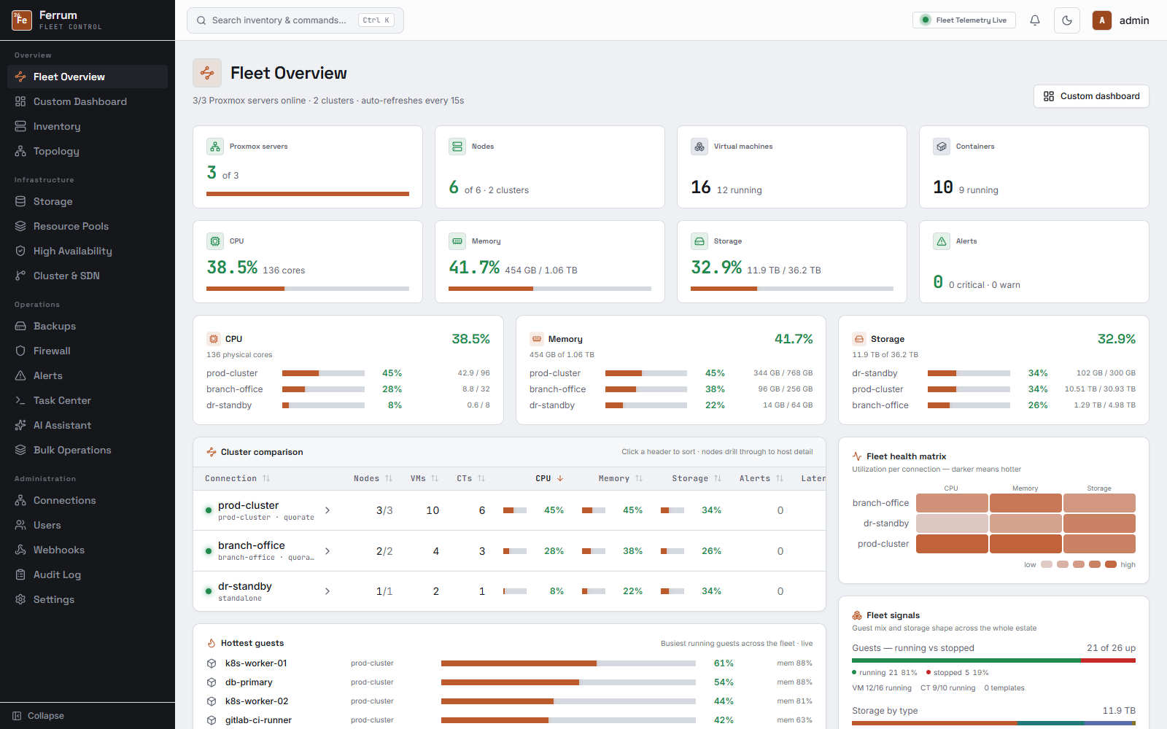Viewport: 1167px width, 729px height.
Task: Open notifications bell
Action: point(1035,20)
